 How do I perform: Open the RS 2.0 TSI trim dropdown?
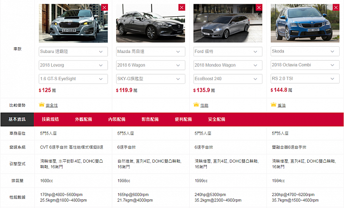tap(305, 79)
